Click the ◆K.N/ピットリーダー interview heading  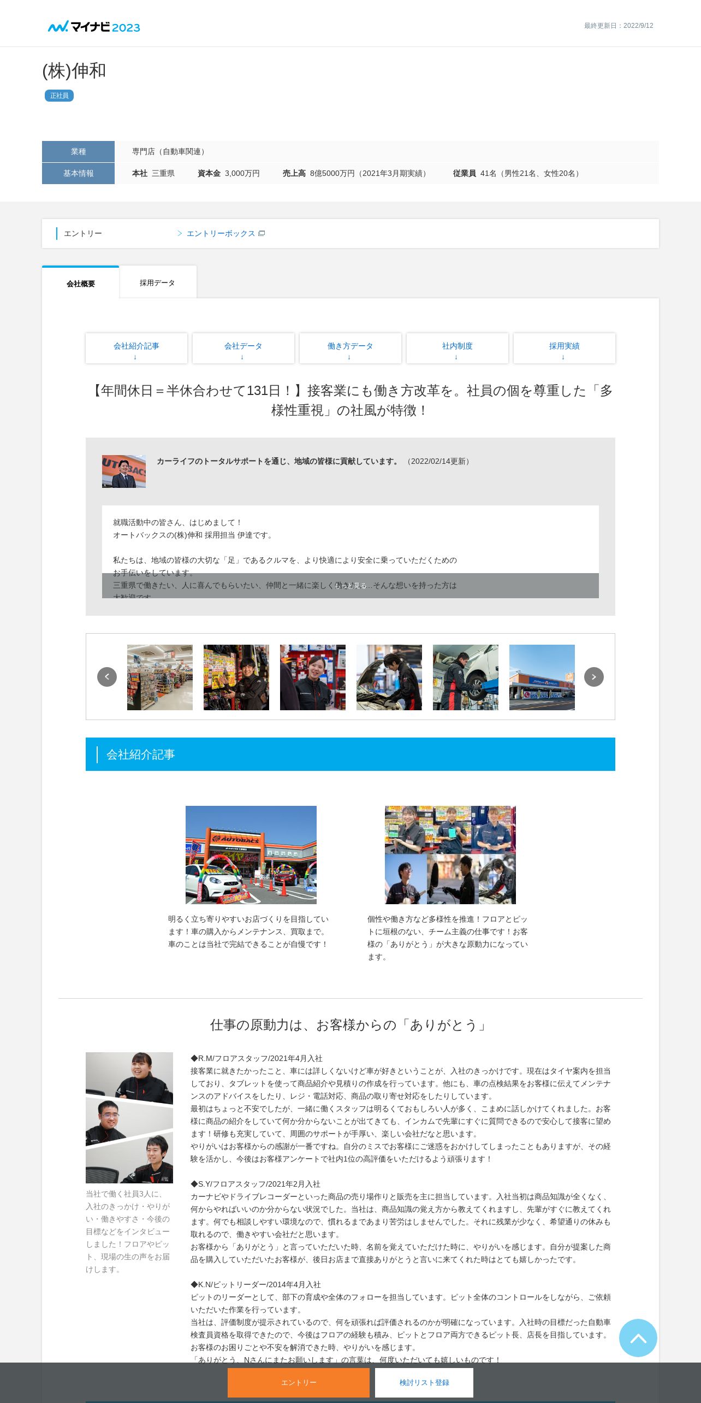(x=256, y=1284)
